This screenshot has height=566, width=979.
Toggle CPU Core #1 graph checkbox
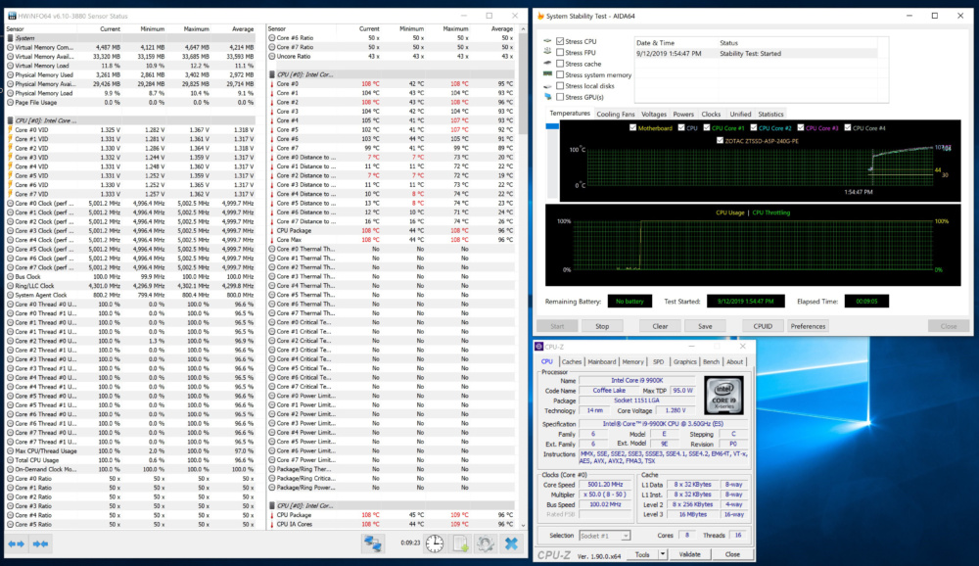click(707, 127)
